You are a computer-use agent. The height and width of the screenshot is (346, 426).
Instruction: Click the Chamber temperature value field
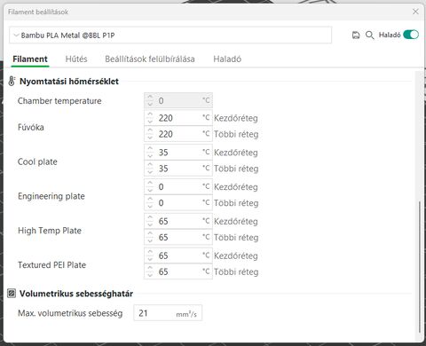[178, 100]
